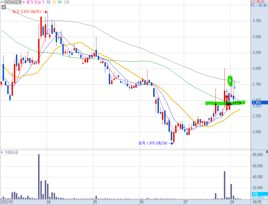The height and width of the screenshot is (205, 268).
Task: Click the 2022/03 date axis label
Action: [7, 202]
